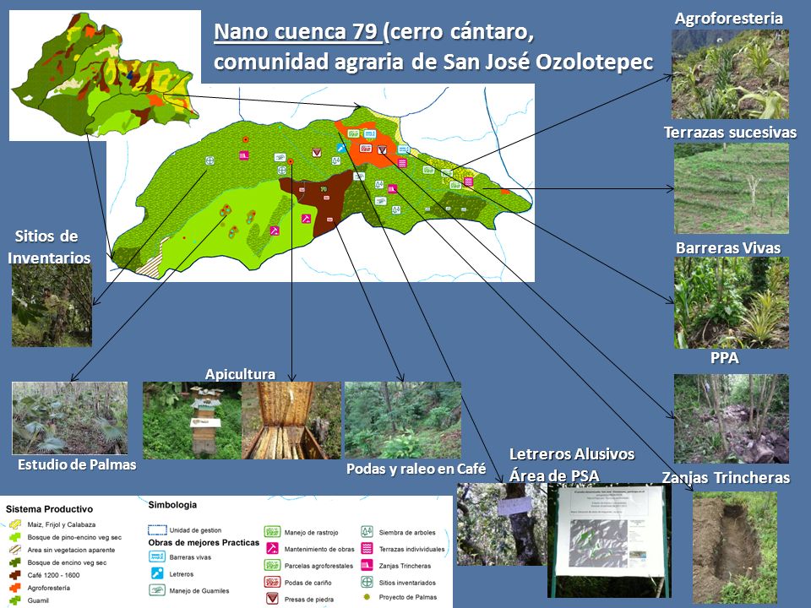Screen dimensions: 811x608
Task: Open the Apicultura open hive frames photo
Action: tap(291, 421)
